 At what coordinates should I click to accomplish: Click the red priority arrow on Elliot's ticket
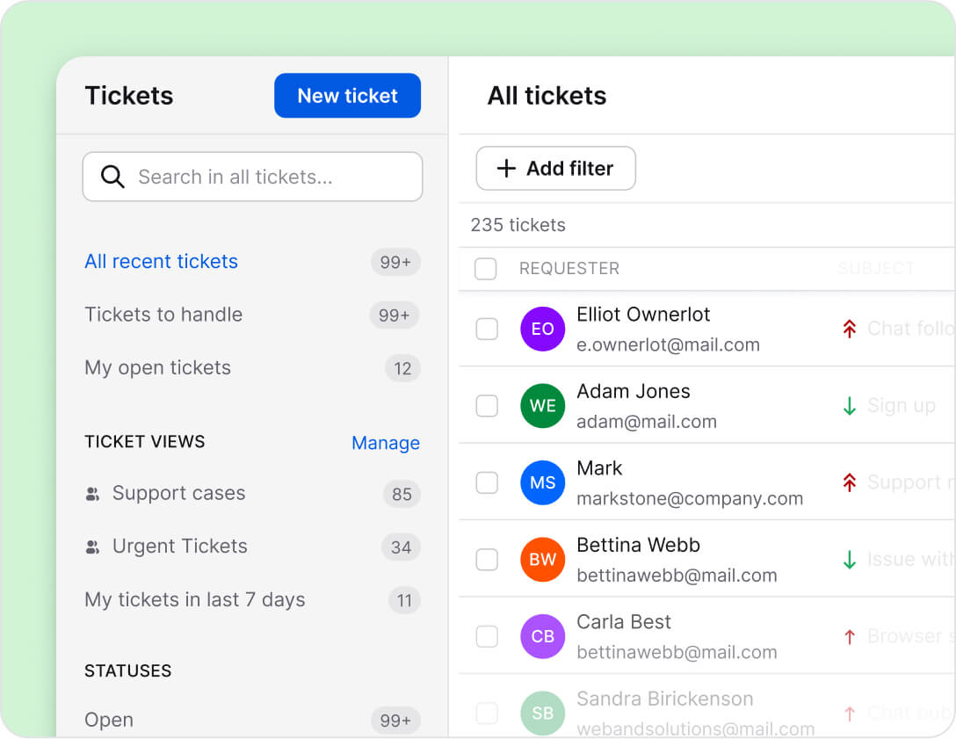[849, 329]
